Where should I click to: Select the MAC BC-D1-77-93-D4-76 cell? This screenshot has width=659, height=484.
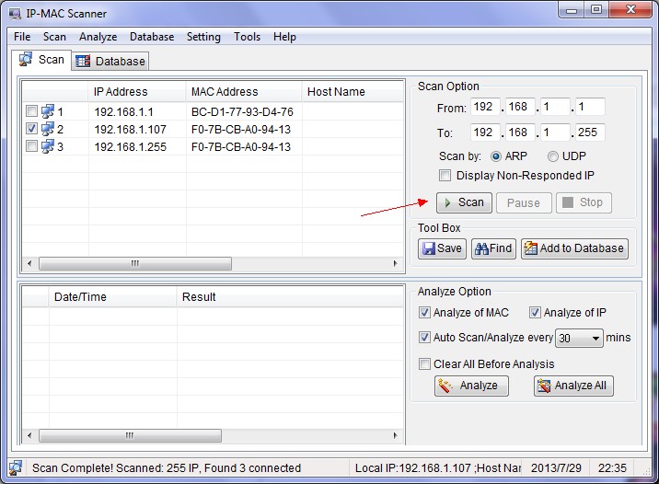[242, 111]
